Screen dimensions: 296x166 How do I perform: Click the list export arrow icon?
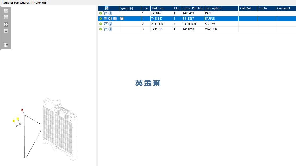tap(6, 45)
